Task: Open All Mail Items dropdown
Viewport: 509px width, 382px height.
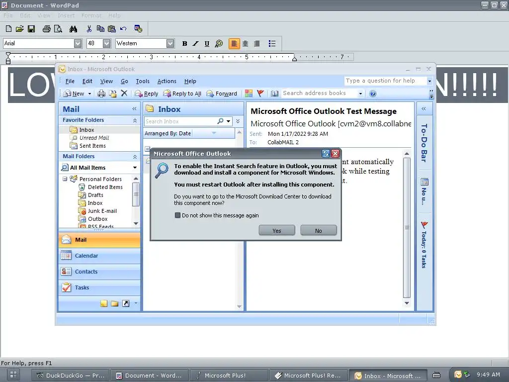Action: tap(135, 168)
